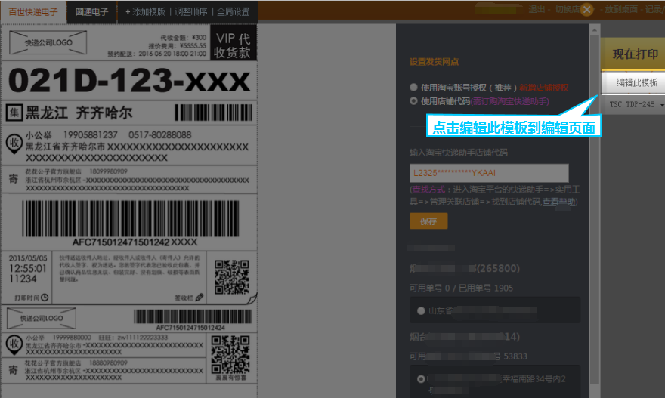Select the 山东 shipping outlet radio button
Image resolution: width=665 pixels, height=398 pixels.
point(421,310)
